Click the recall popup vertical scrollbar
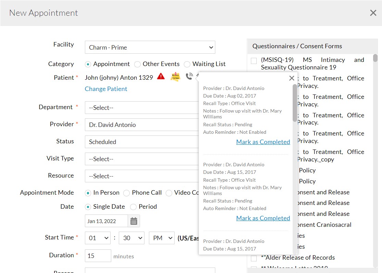This screenshot has height=273, width=382. tap(295, 103)
